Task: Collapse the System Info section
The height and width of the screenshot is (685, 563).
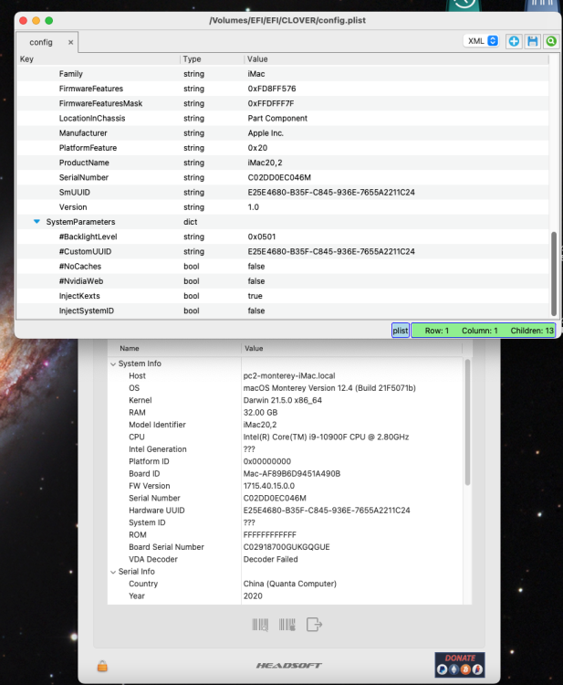Action: point(113,364)
